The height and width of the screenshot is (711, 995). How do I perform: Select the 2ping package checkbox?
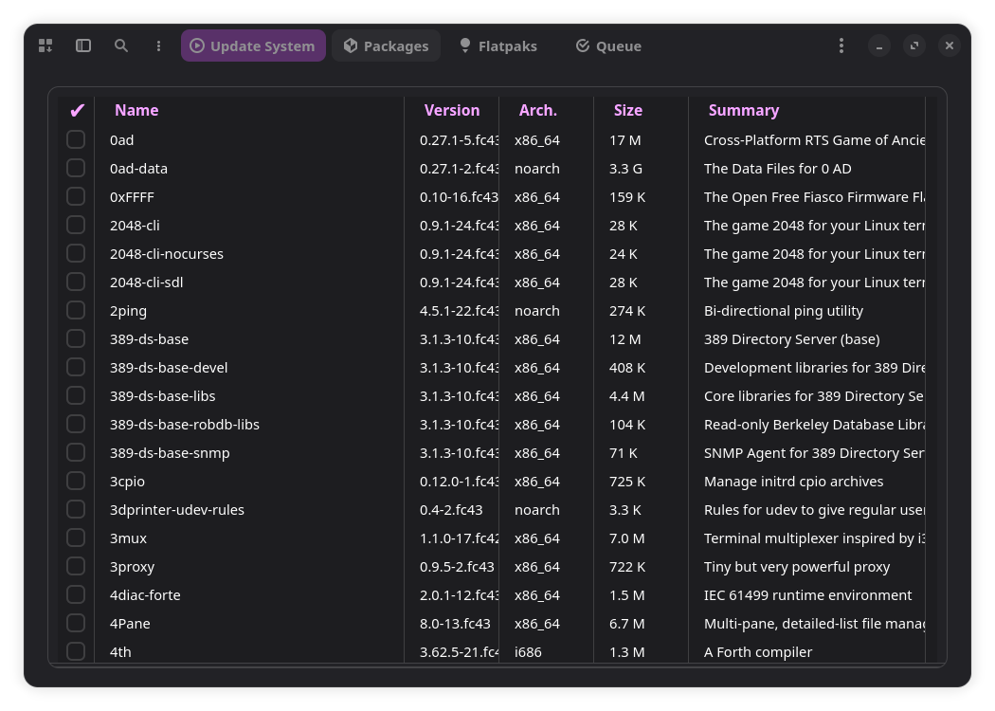coord(76,310)
